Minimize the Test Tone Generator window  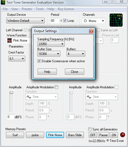click(106, 2)
